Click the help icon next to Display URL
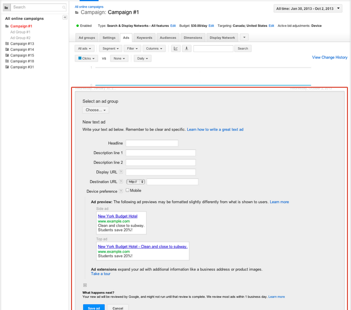This screenshot has height=310, width=351. [121, 173]
